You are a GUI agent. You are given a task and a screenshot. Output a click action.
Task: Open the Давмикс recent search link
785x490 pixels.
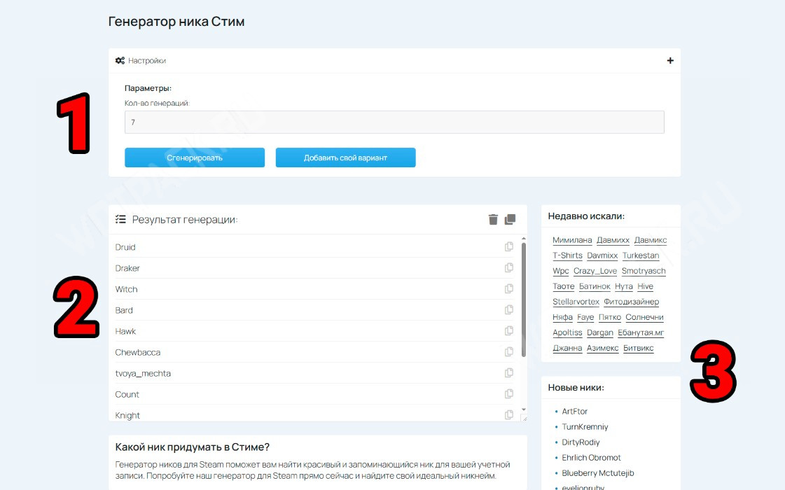click(x=651, y=240)
